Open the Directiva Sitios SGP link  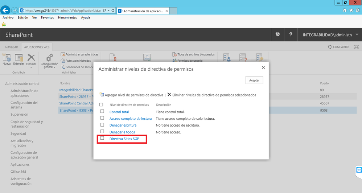(x=124, y=139)
